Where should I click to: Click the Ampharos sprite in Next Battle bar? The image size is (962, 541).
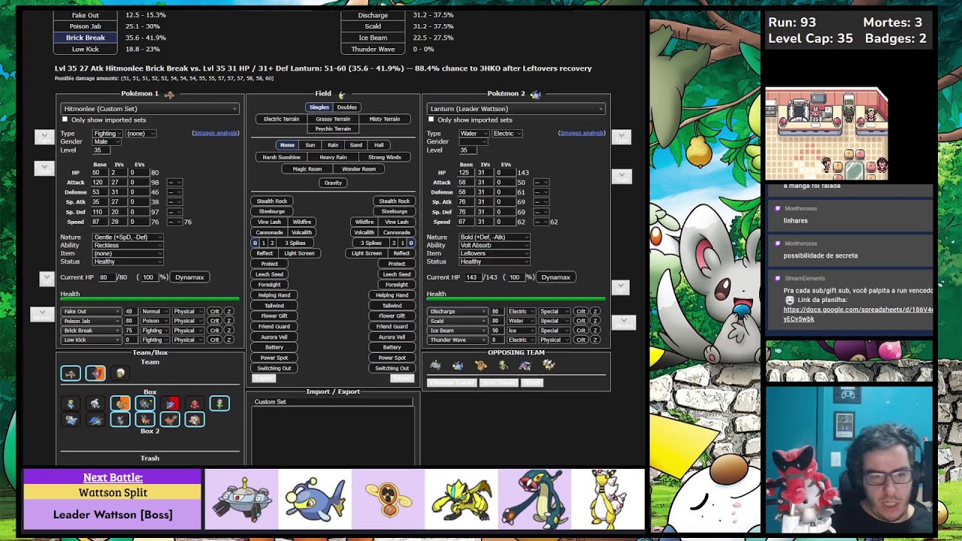(608, 500)
